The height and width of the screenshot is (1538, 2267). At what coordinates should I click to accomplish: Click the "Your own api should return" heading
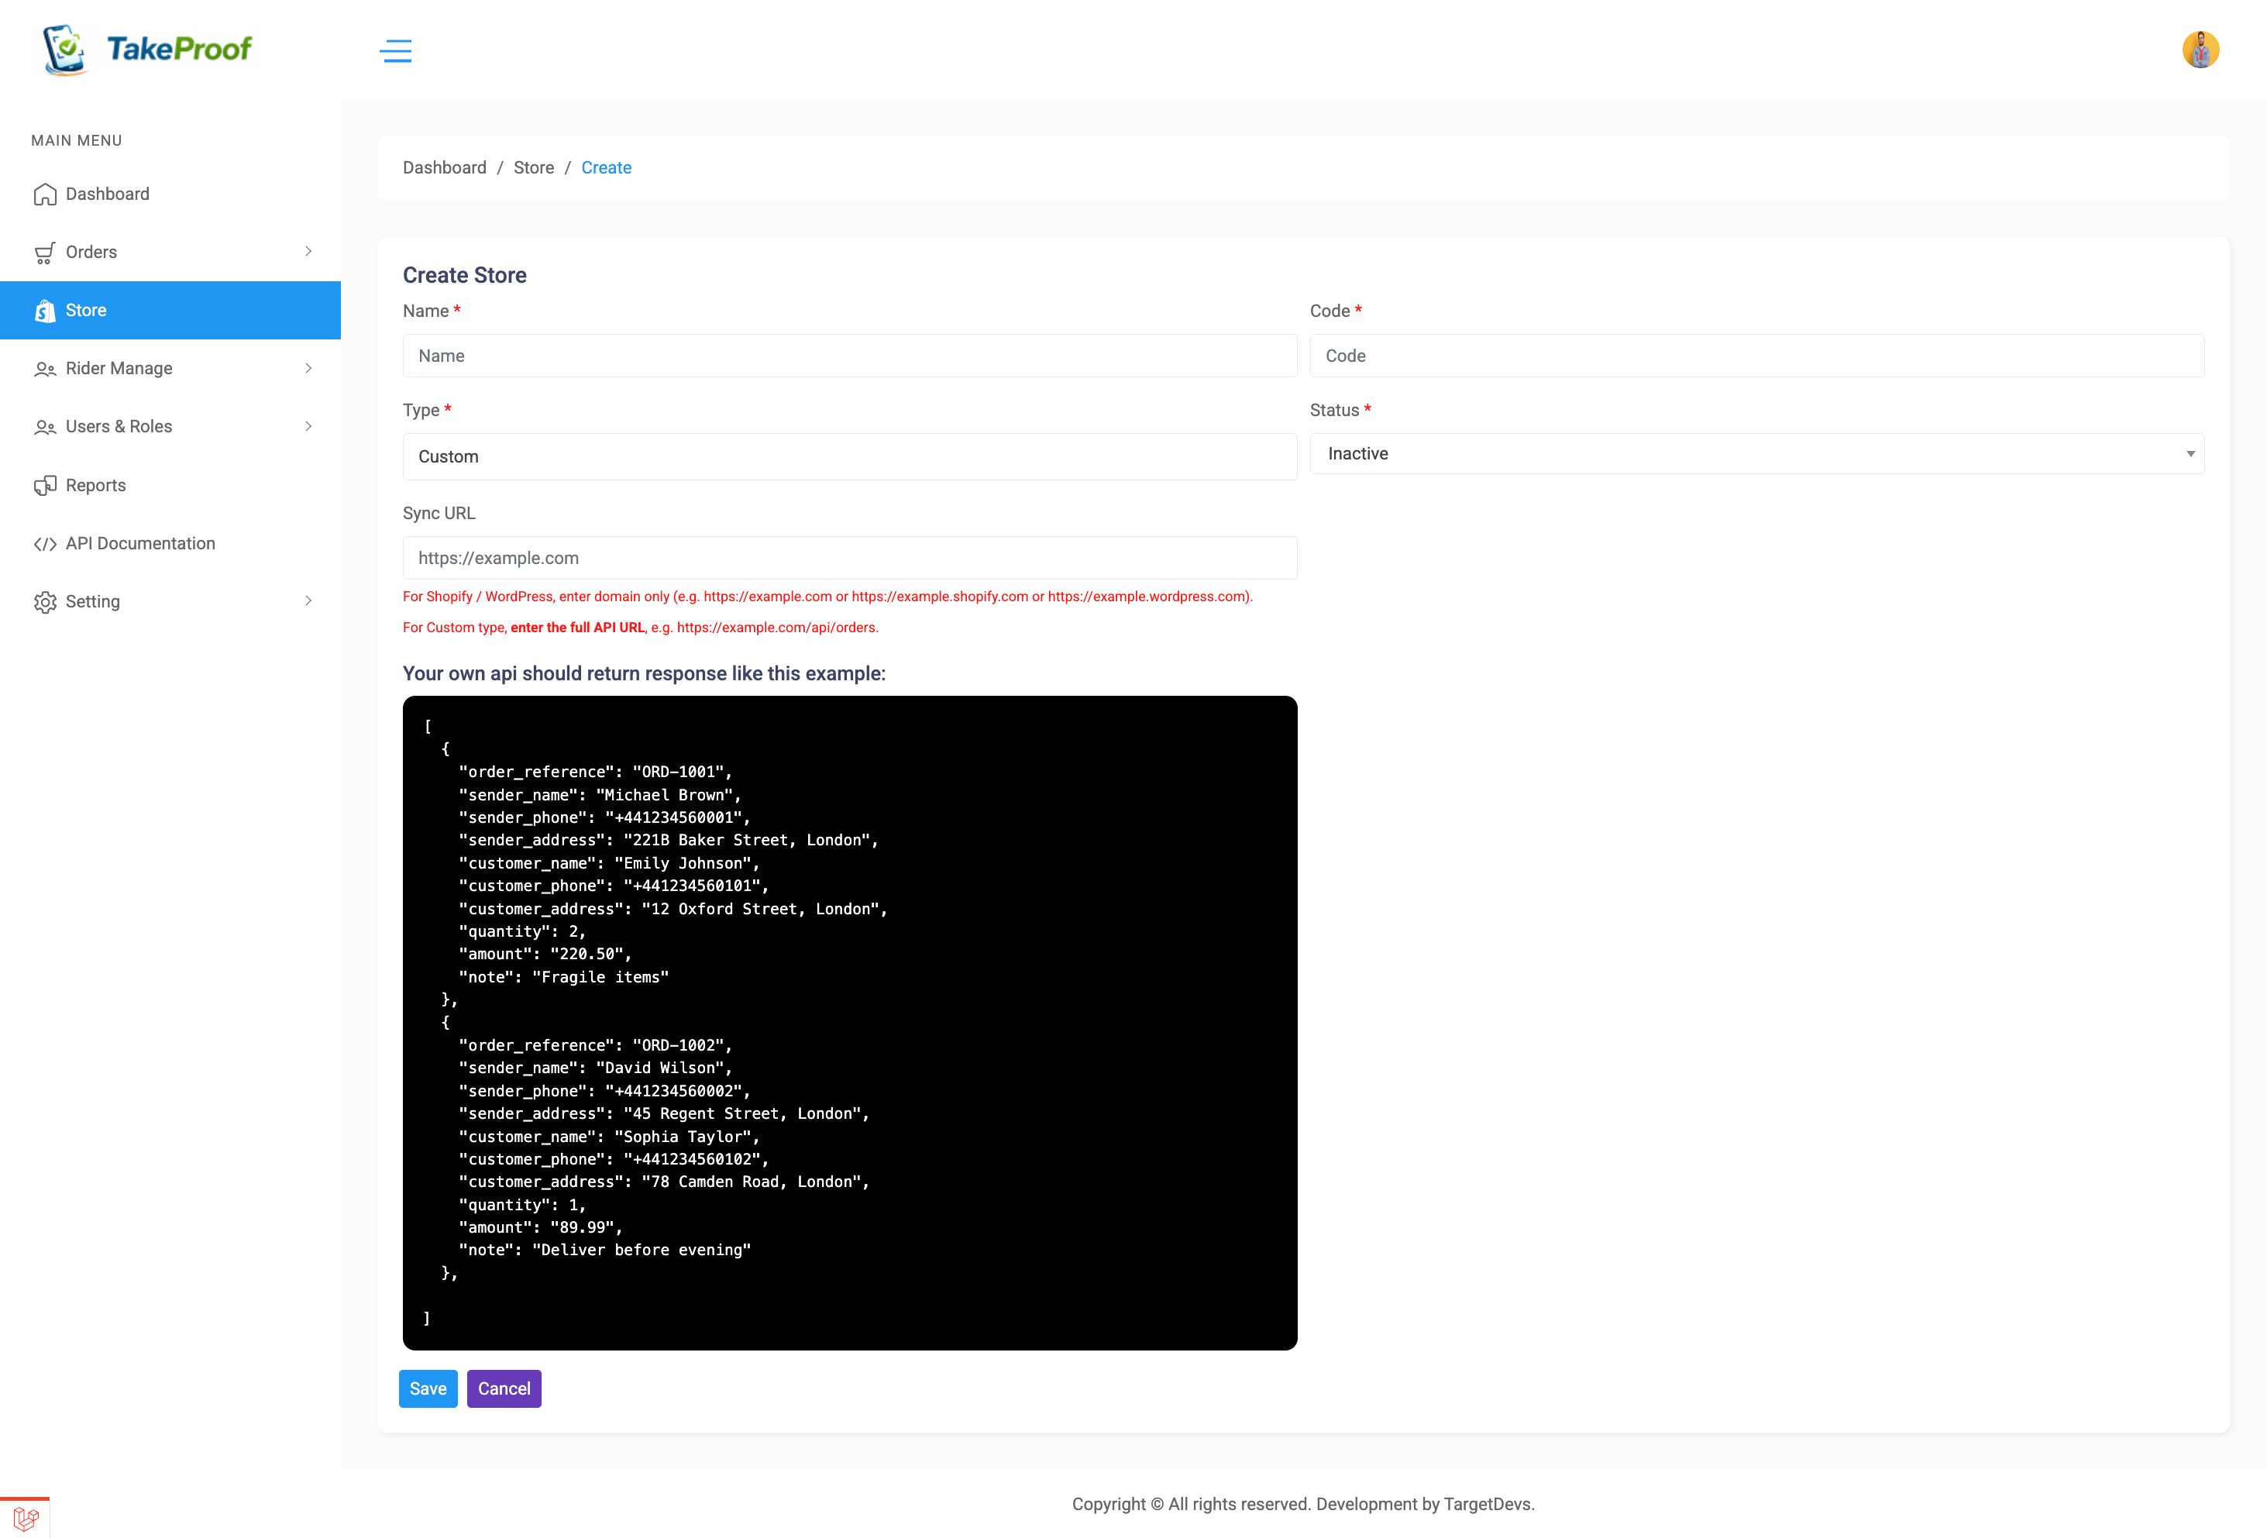(x=644, y=674)
